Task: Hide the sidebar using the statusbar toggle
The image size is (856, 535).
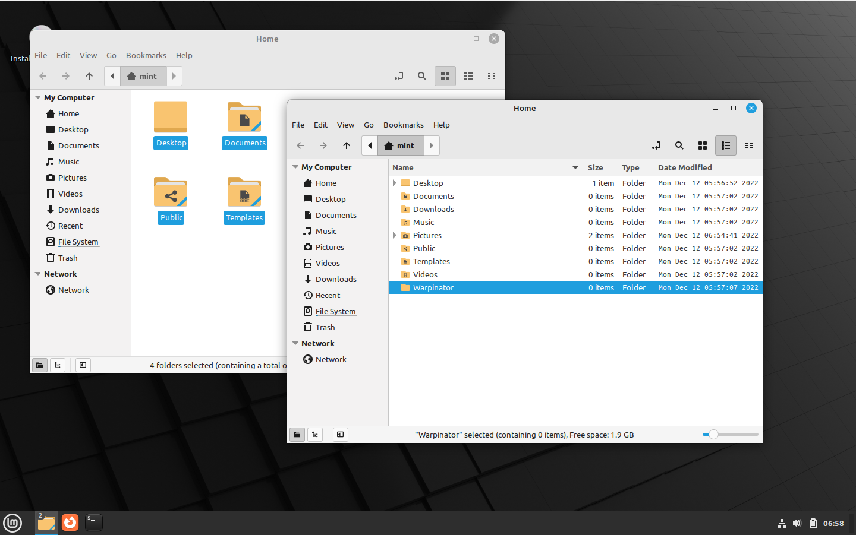Action: tap(340, 434)
